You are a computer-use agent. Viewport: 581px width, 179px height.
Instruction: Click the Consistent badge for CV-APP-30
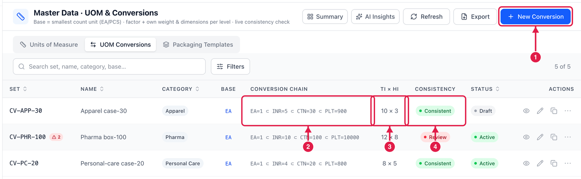coord(435,111)
